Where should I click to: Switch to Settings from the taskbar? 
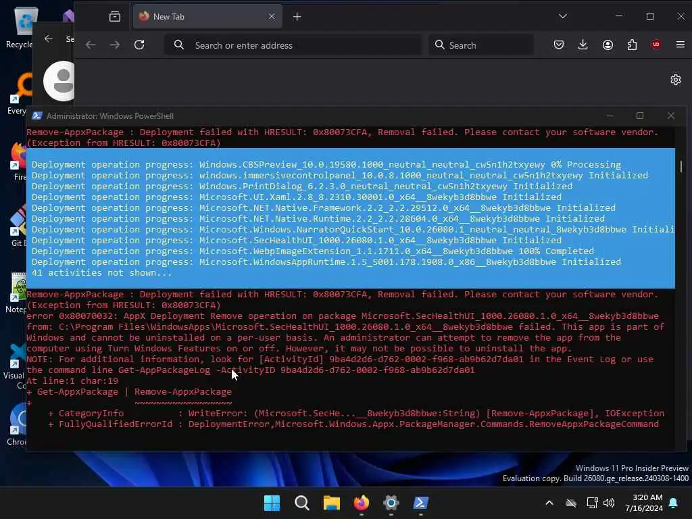point(391,503)
